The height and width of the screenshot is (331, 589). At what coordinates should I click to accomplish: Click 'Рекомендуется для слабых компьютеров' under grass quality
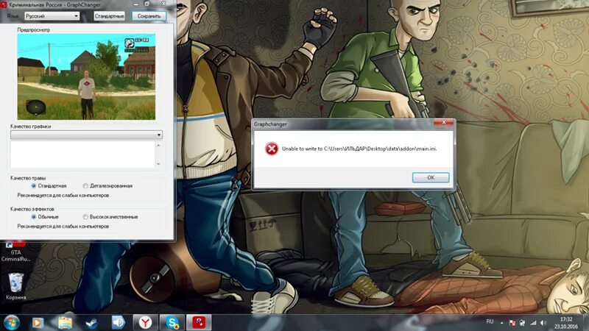tap(63, 196)
